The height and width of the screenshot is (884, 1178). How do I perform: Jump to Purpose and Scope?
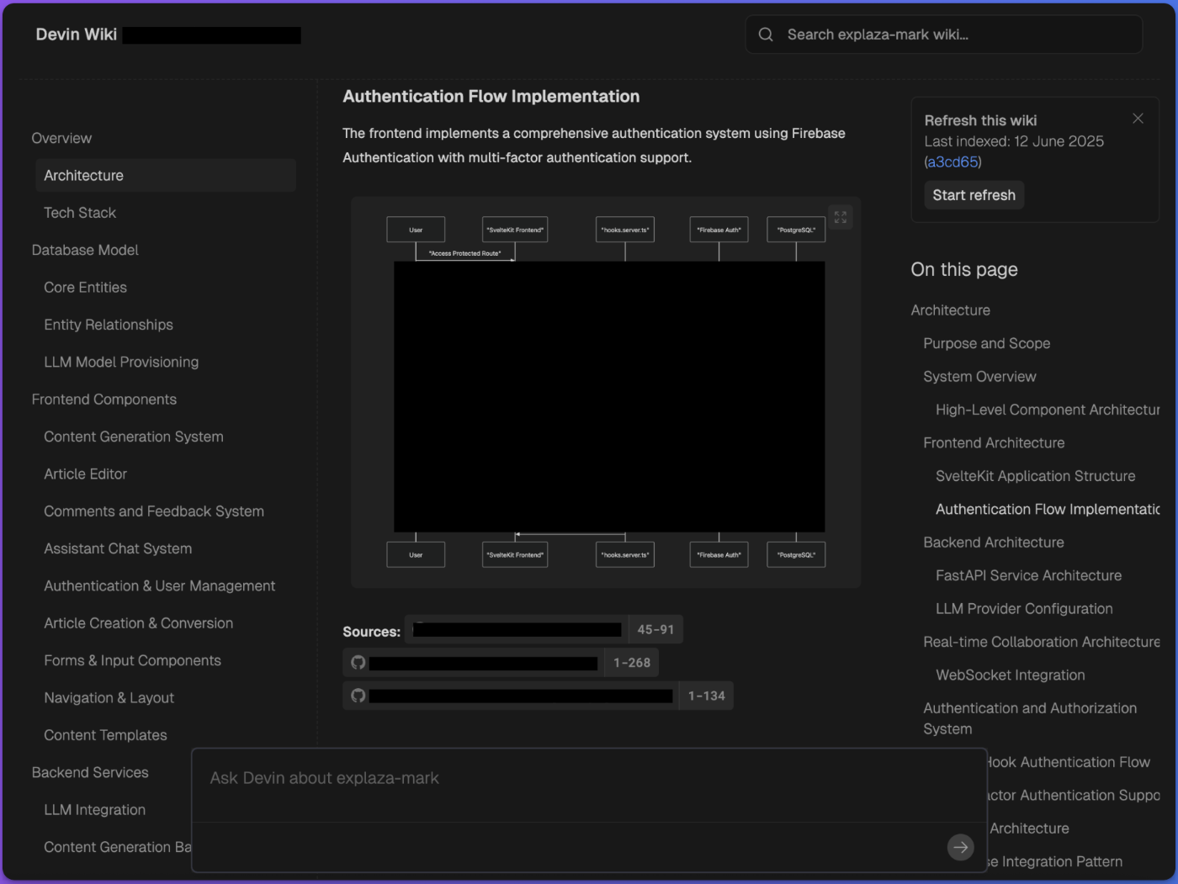(986, 343)
